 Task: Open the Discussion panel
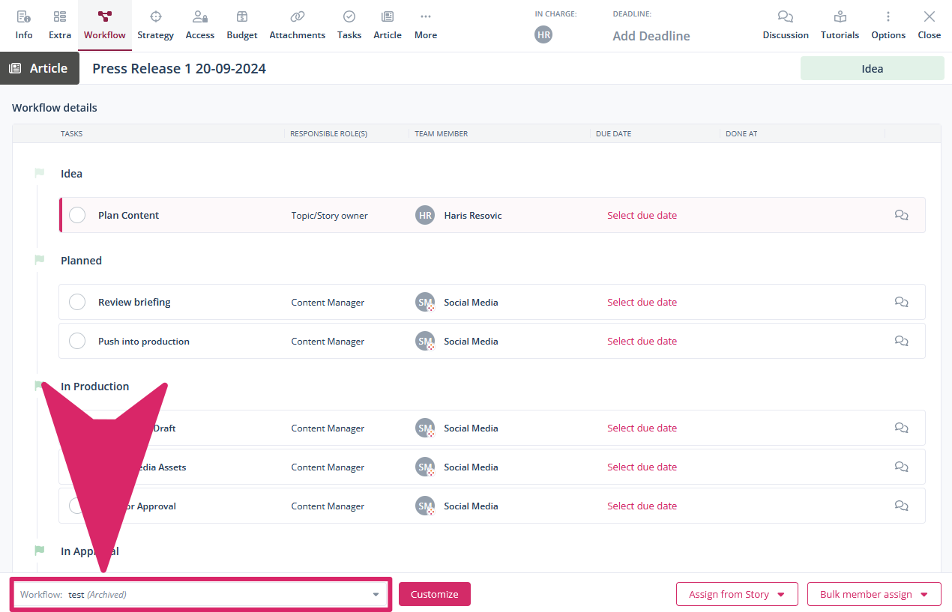click(x=786, y=25)
